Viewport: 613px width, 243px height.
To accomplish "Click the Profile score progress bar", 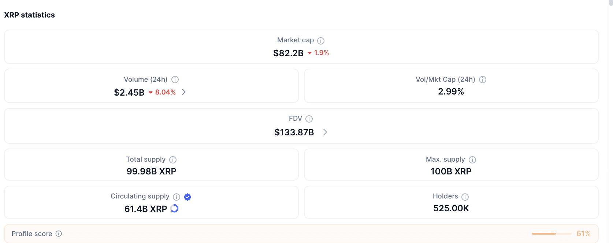I will coord(551,234).
